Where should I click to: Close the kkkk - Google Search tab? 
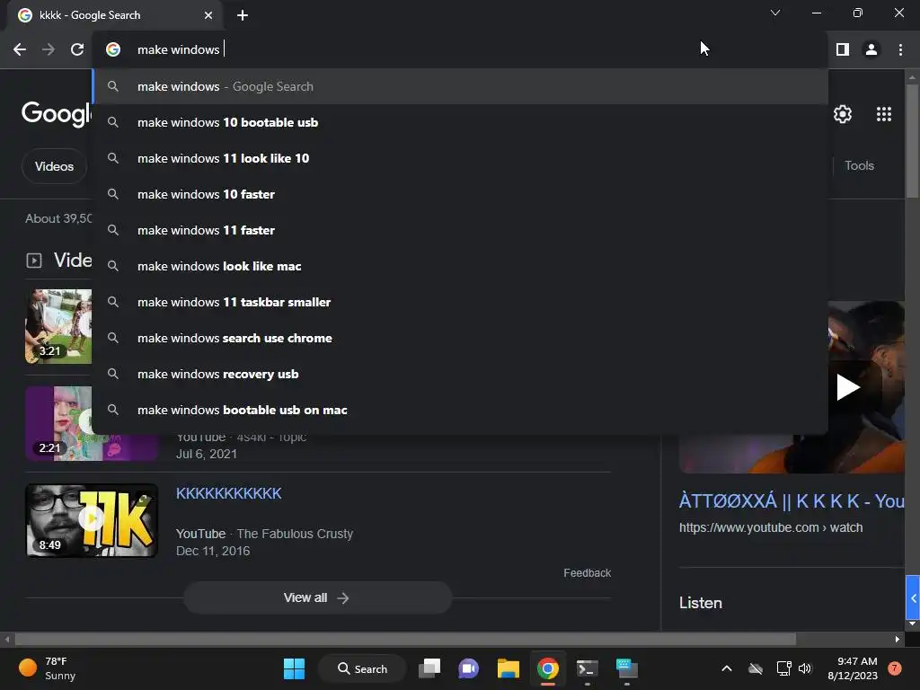(208, 16)
